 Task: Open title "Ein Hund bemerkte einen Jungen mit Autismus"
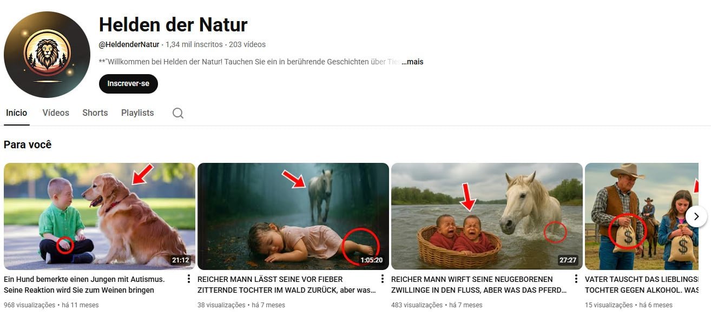click(x=84, y=279)
